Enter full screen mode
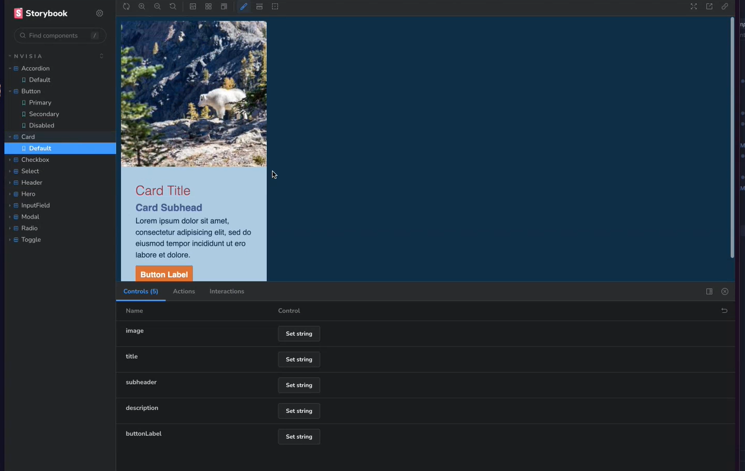This screenshot has width=745, height=471. [x=693, y=7]
